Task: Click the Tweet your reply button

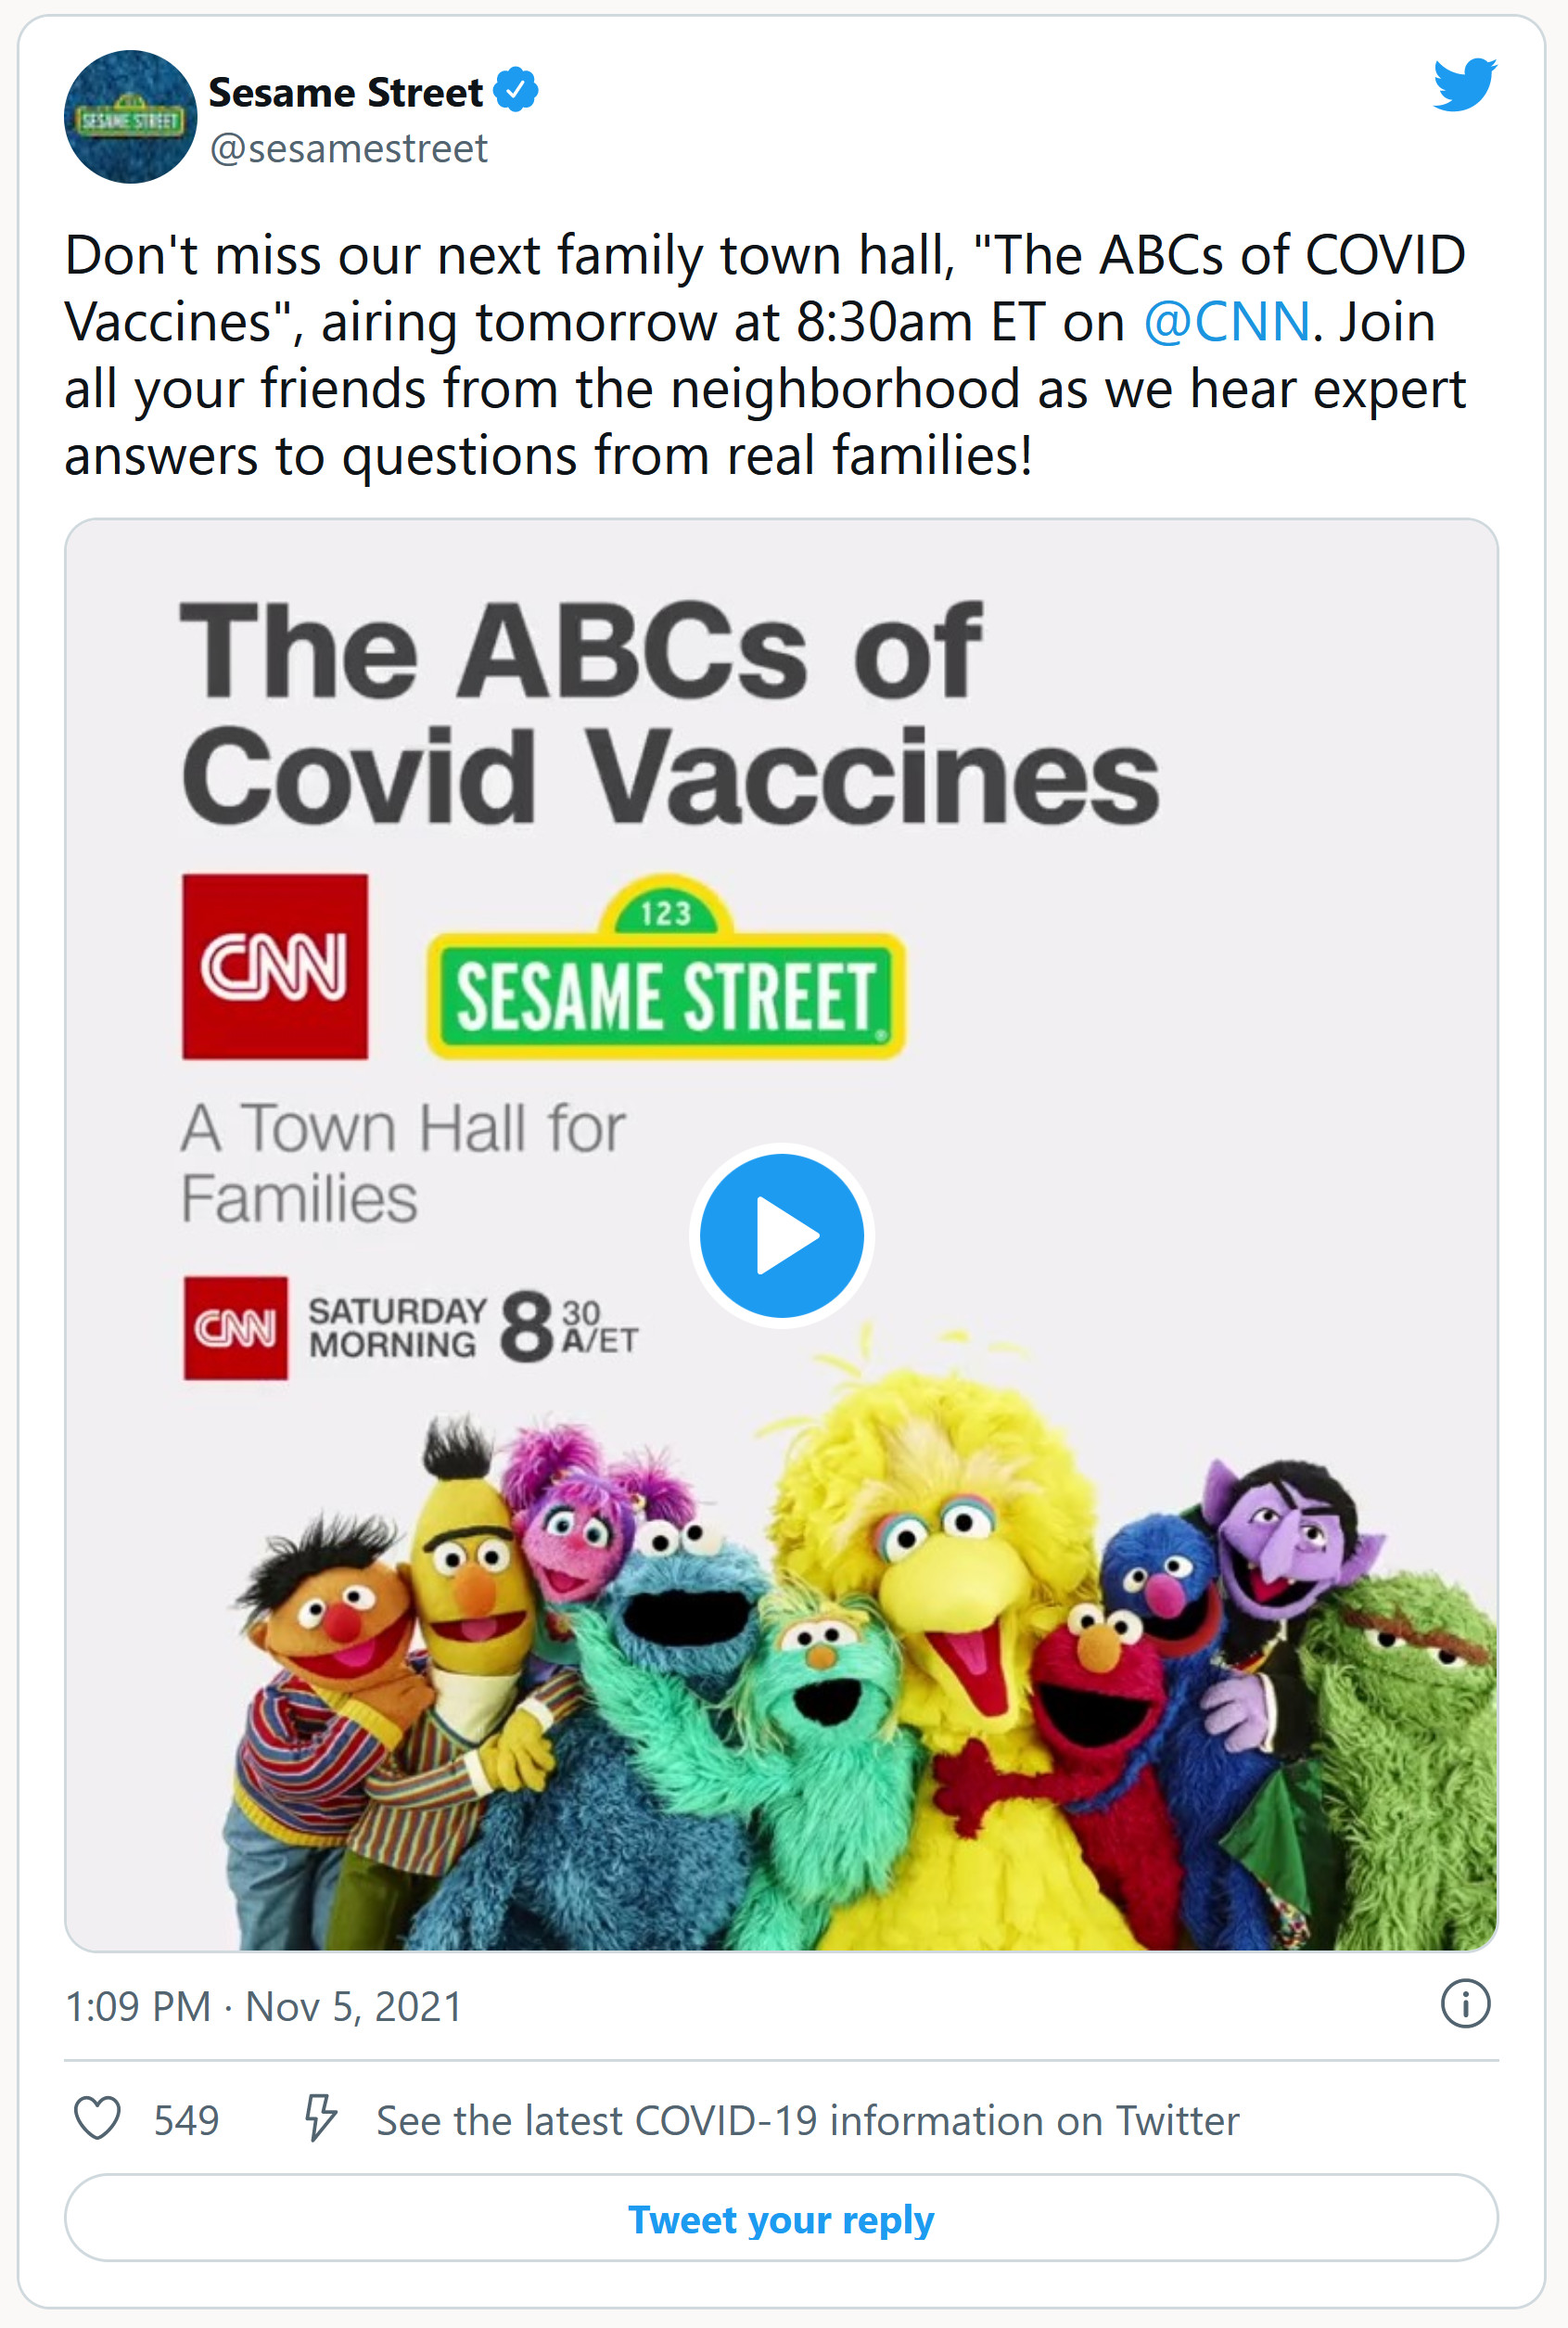Action: pyautogui.click(x=781, y=2219)
